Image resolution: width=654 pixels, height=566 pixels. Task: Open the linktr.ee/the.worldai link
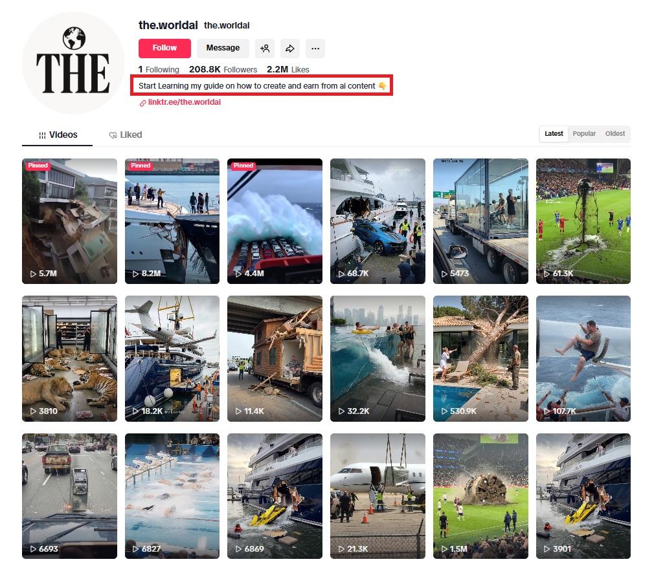pos(185,103)
